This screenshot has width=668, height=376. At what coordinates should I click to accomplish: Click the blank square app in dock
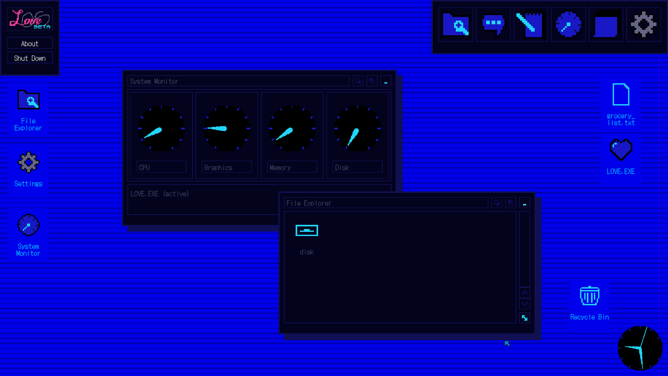pyautogui.click(x=606, y=24)
